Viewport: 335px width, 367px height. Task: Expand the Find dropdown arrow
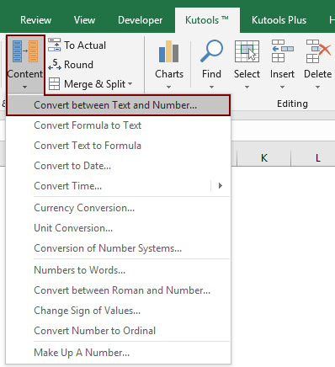[x=211, y=88]
